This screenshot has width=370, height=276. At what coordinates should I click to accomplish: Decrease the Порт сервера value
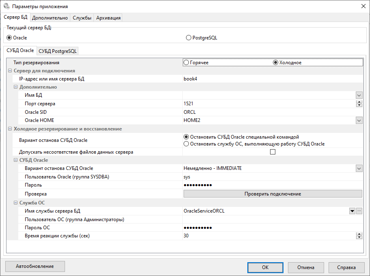[359, 105]
